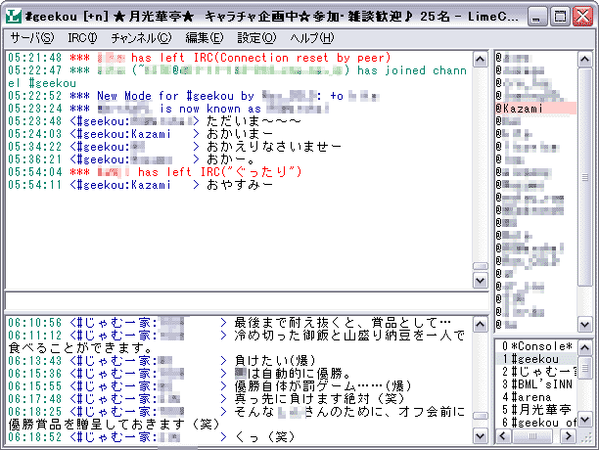Click the nick list scrollbar down arrow
The height and width of the screenshot is (450, 599).
[583, 326]
